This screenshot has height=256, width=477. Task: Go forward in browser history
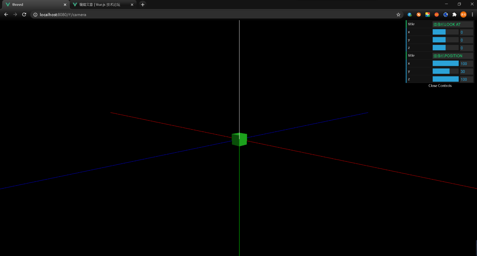click(15, 14)
